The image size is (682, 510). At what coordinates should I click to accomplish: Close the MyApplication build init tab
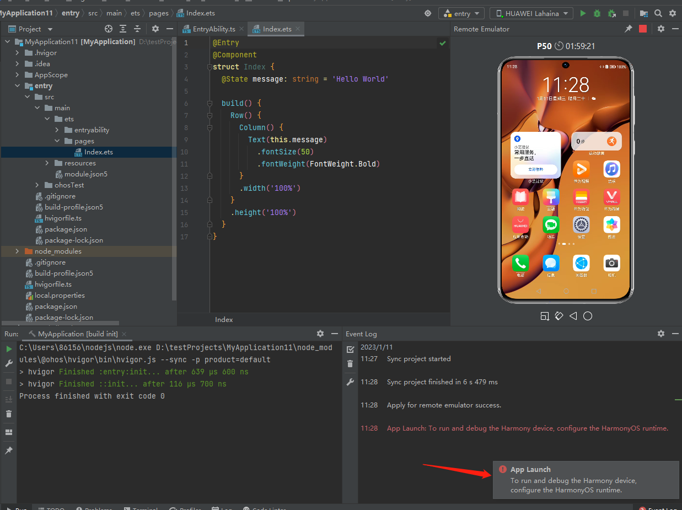(x=124, y=334)
